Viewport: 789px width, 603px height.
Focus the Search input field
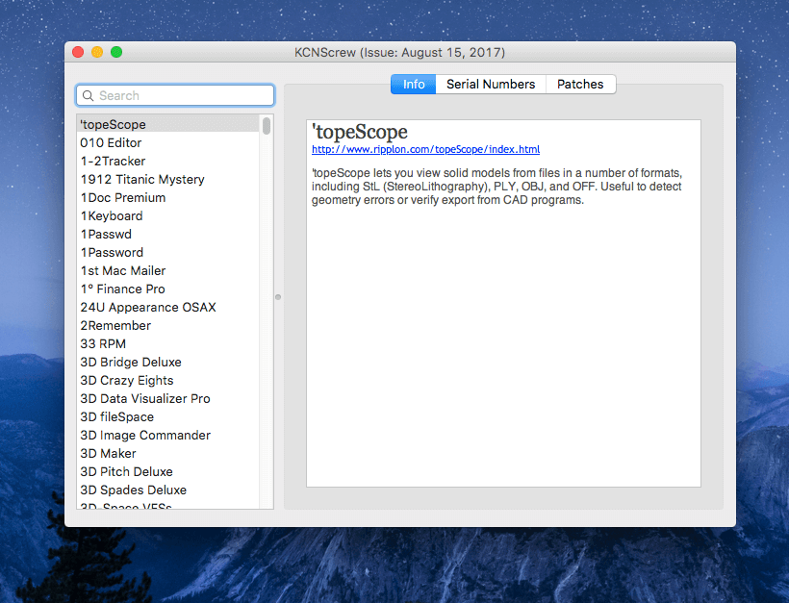(175, 95)
